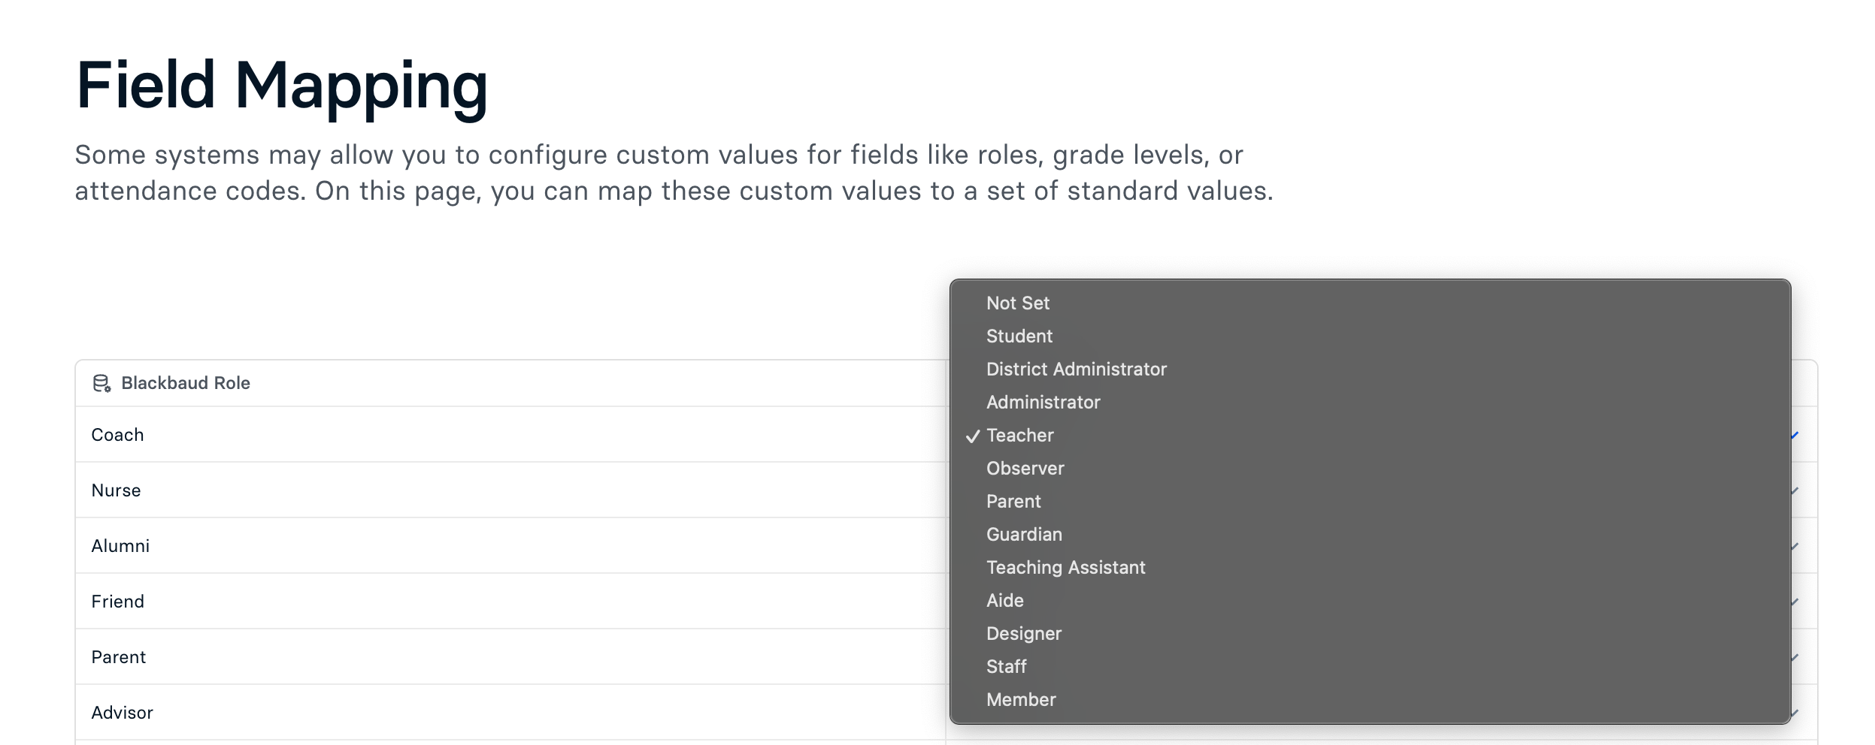
Task: Choose the checked Teacher option
Action: [1019, 436]
